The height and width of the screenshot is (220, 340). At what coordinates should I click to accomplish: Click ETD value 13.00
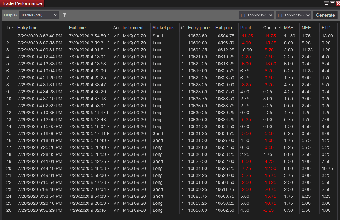point(327,36)
